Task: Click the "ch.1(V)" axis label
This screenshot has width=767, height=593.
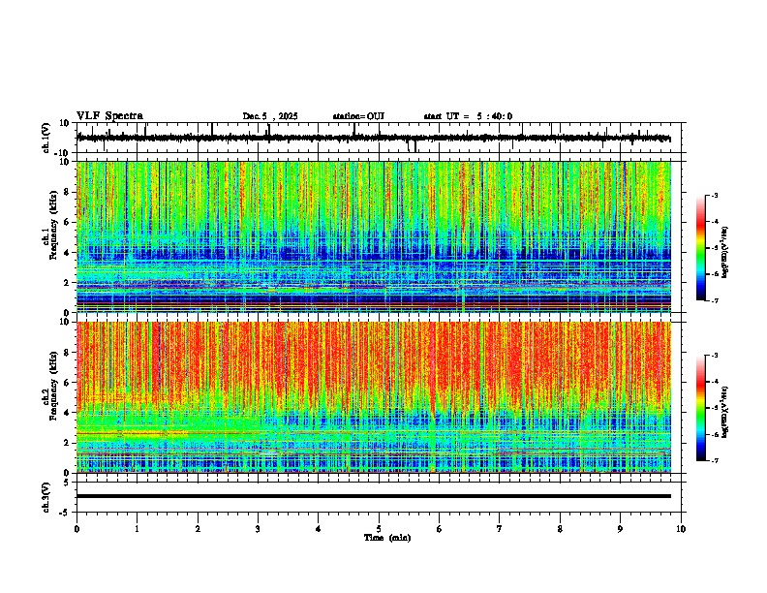Action: pos(46,138)
